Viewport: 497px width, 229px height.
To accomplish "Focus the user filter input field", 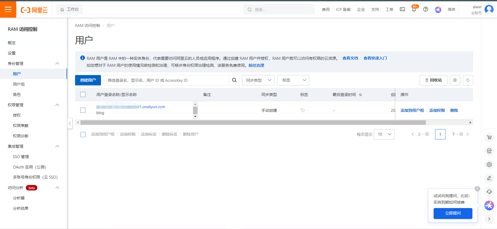I will [166, 80].
